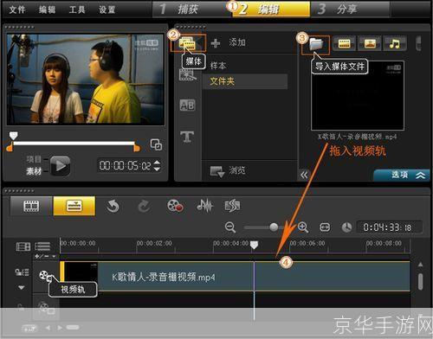The width and height of the screenshot is (433, 339).
Task: Switch to timeline view
Action: click(74, 206)
